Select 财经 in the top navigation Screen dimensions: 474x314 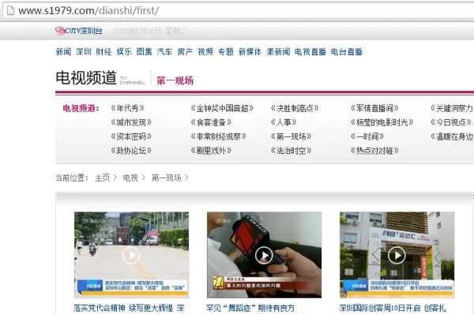[103, 51]
